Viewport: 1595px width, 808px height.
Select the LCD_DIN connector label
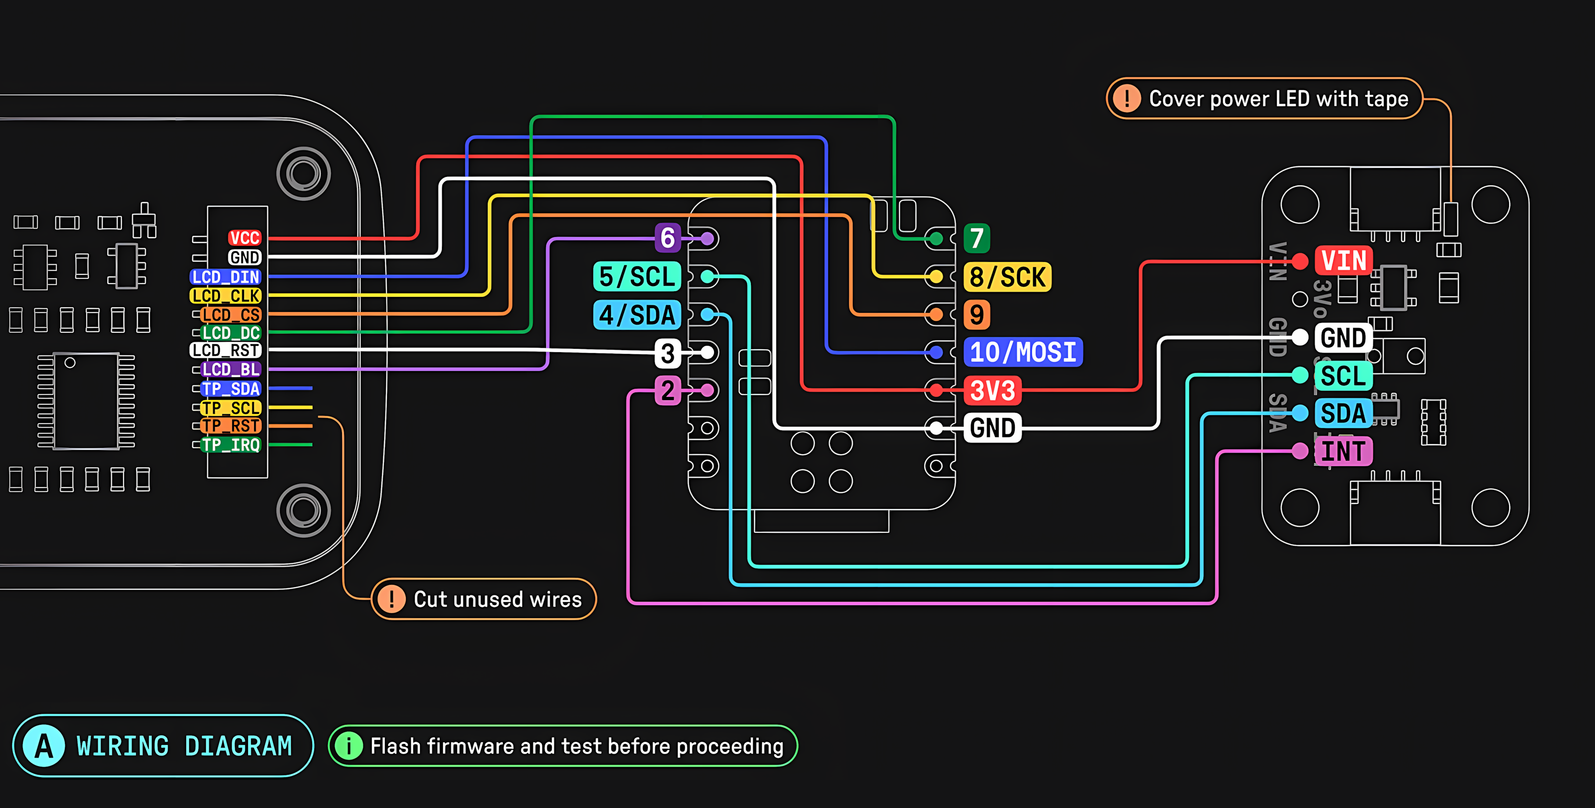pyautogui.click(x=226, y=276)
